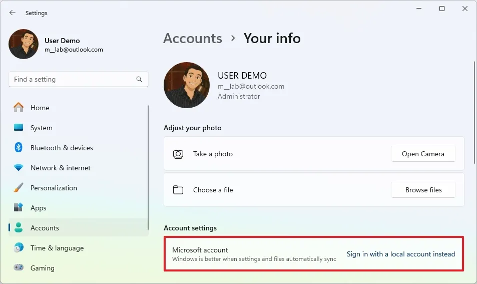The image size is (477, 284).
Task: Click the sidebar User Demo profile picture
Action: tap(24, 44)
